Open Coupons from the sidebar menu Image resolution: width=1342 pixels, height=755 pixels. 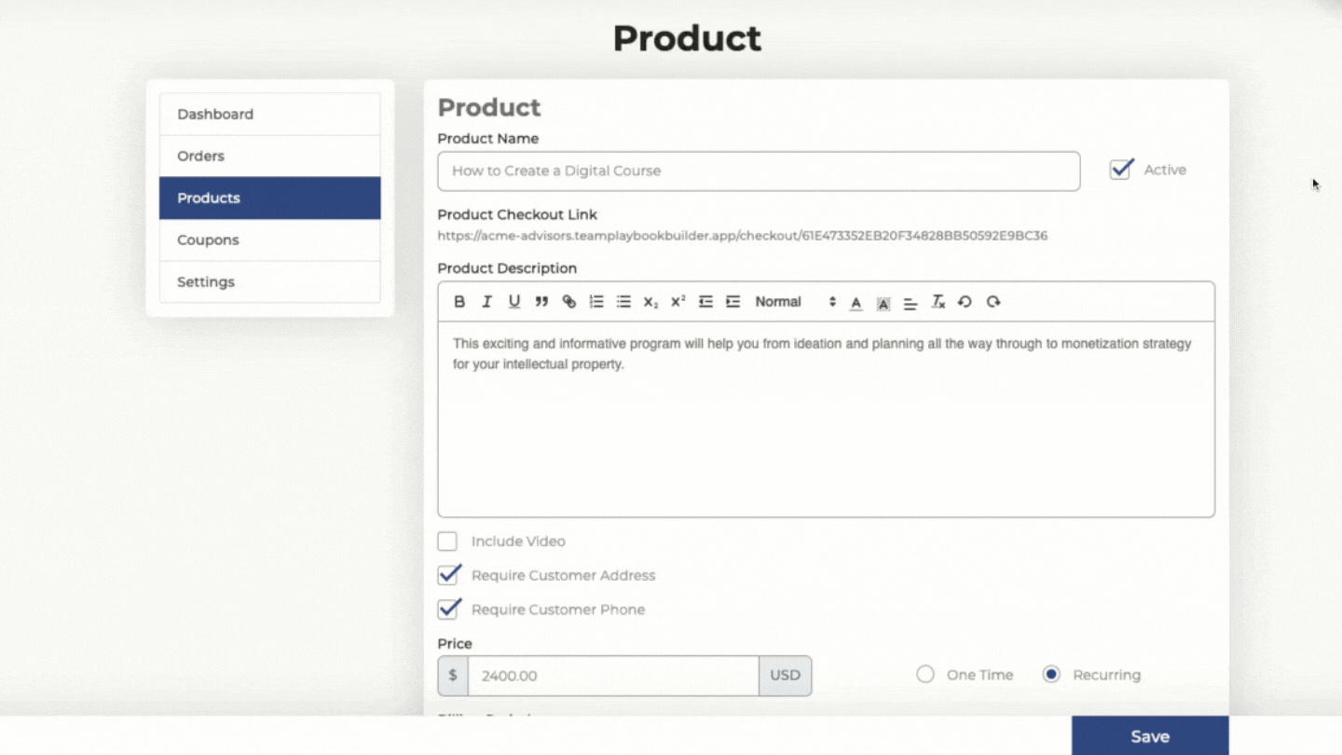[269, 240]
